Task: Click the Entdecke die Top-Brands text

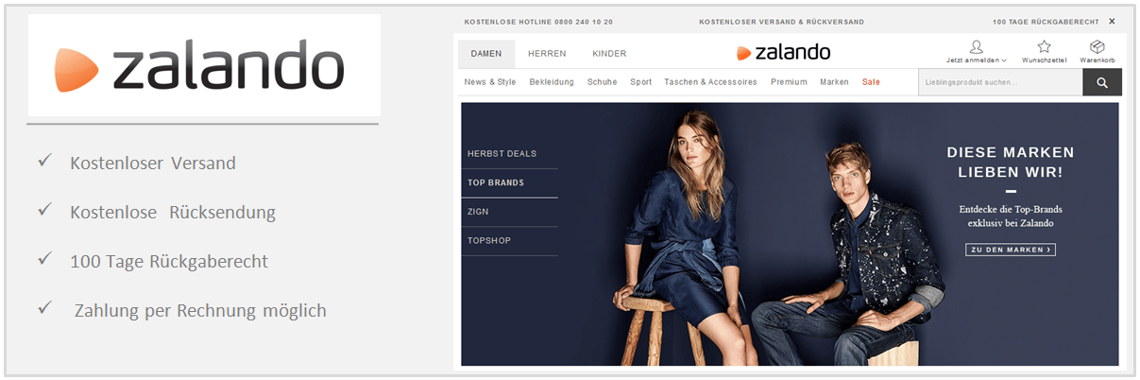Action: [1011, 216]
